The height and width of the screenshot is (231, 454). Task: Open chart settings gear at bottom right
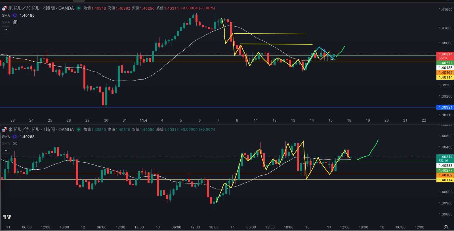pos(446,227)
